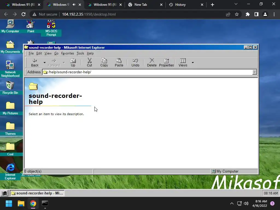Open the Tools menu
Image resolution: width=280 pixels, height=210 pixels.
[80, 53]
